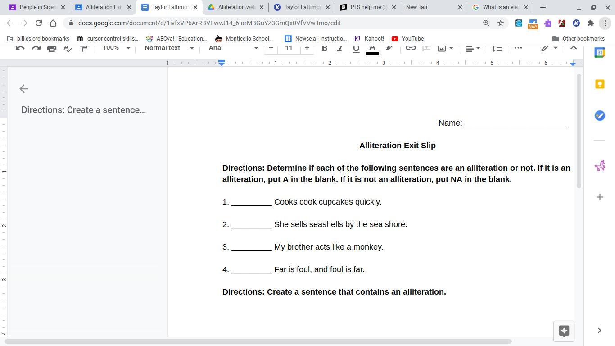Close the document outline with back arrow

pyautogui.click(x=24, y=89)
